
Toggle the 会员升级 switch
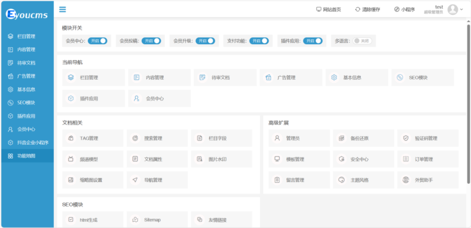205,41
